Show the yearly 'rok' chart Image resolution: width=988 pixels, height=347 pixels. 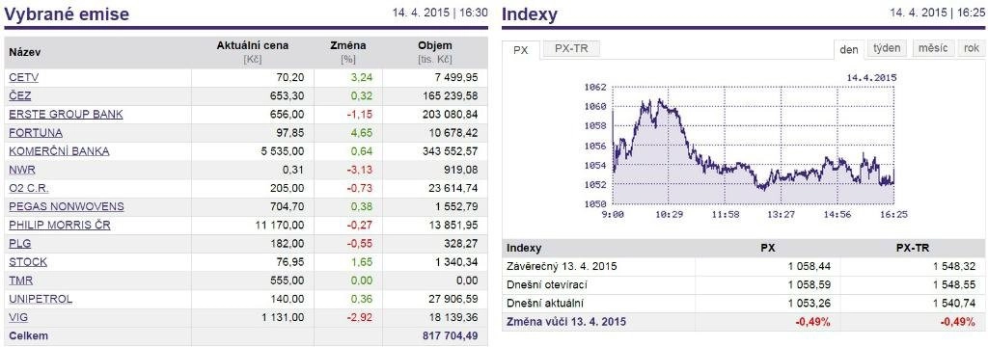point(971,48)
